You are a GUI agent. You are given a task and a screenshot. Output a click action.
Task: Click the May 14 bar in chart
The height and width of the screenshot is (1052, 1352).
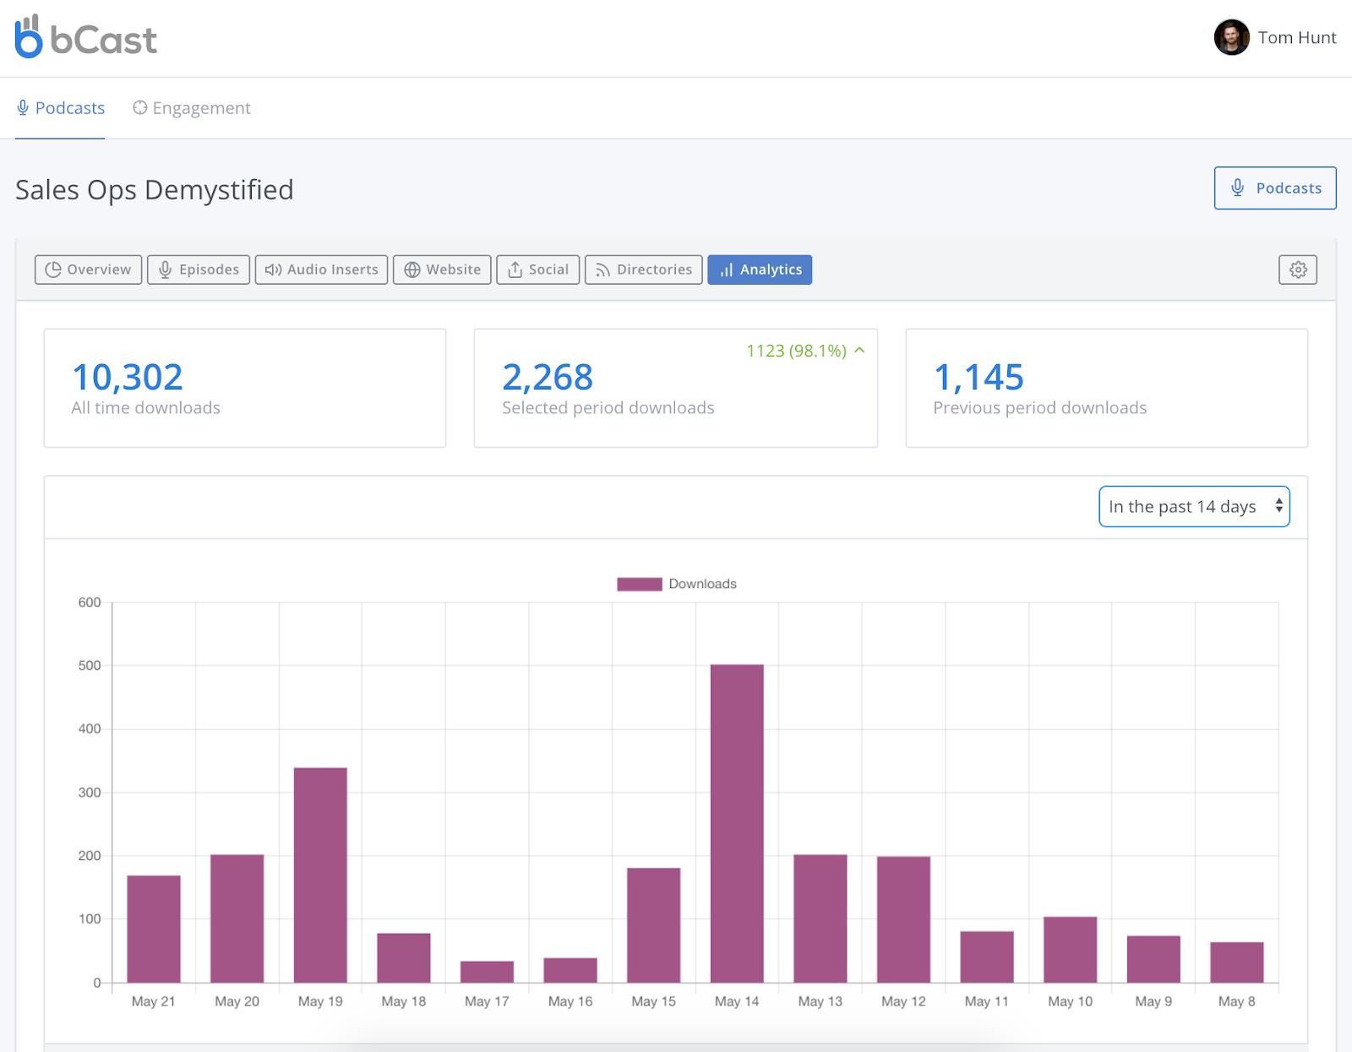(x=737, y=823)
